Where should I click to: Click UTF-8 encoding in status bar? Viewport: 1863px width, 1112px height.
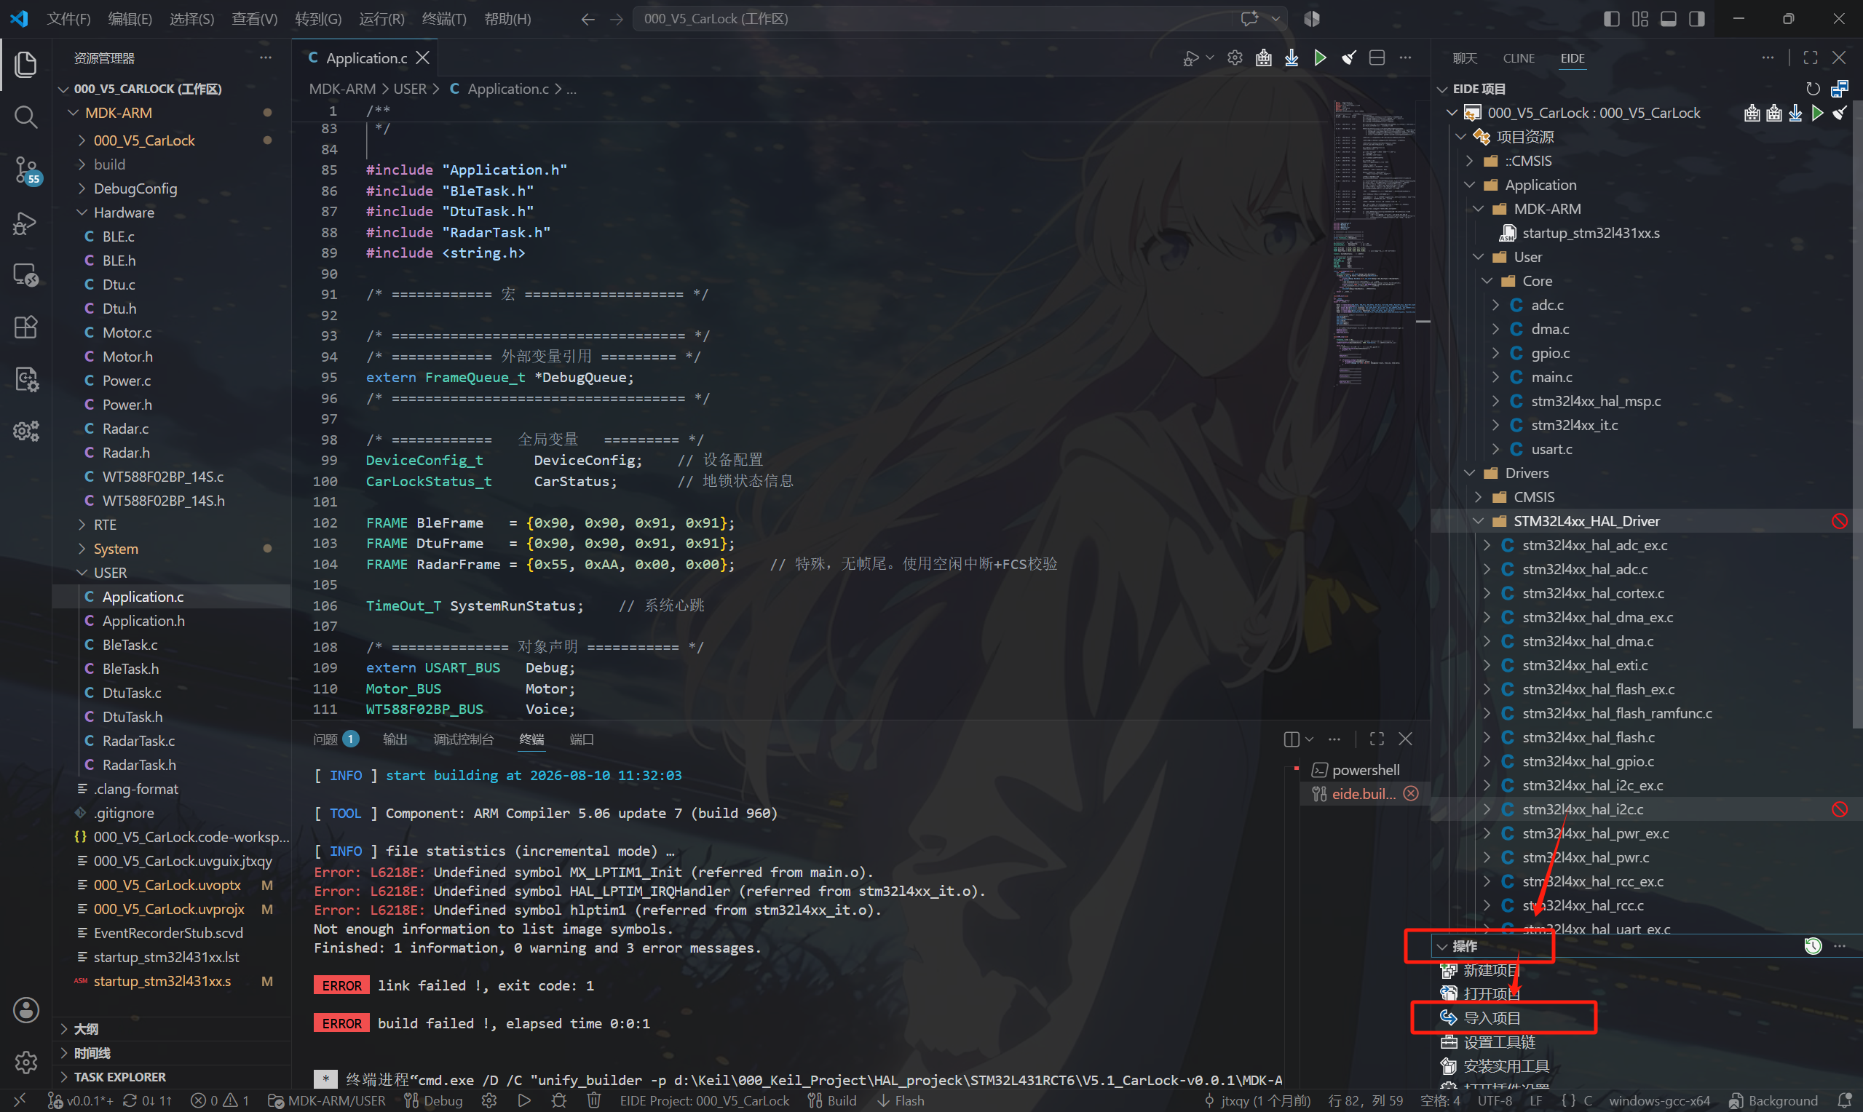point(1495,1100)
